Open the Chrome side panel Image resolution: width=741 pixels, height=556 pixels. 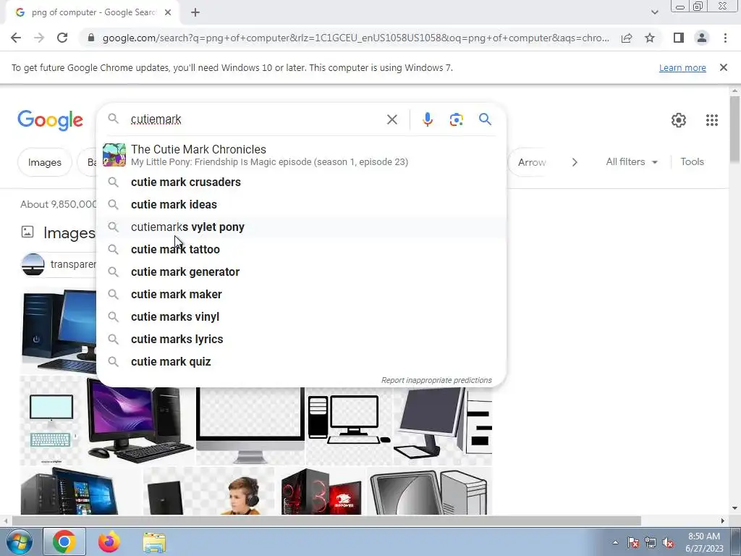(679, 38)
